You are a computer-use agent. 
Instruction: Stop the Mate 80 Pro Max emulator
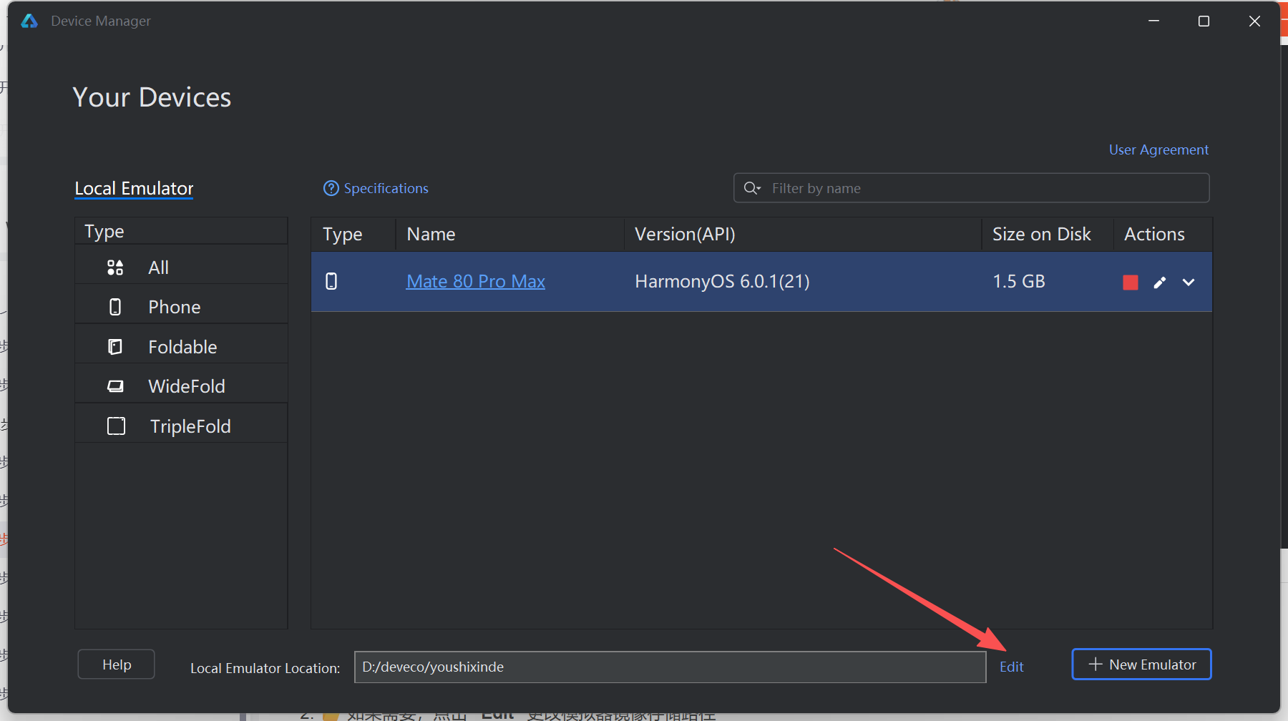click(1131, 282)
